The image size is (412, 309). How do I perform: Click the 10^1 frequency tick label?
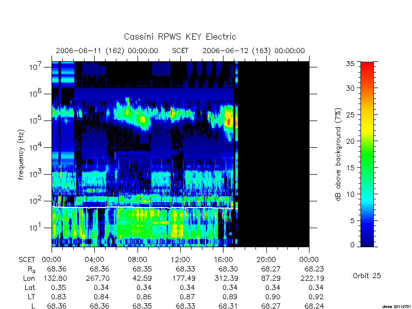click(x=35, y=227)
